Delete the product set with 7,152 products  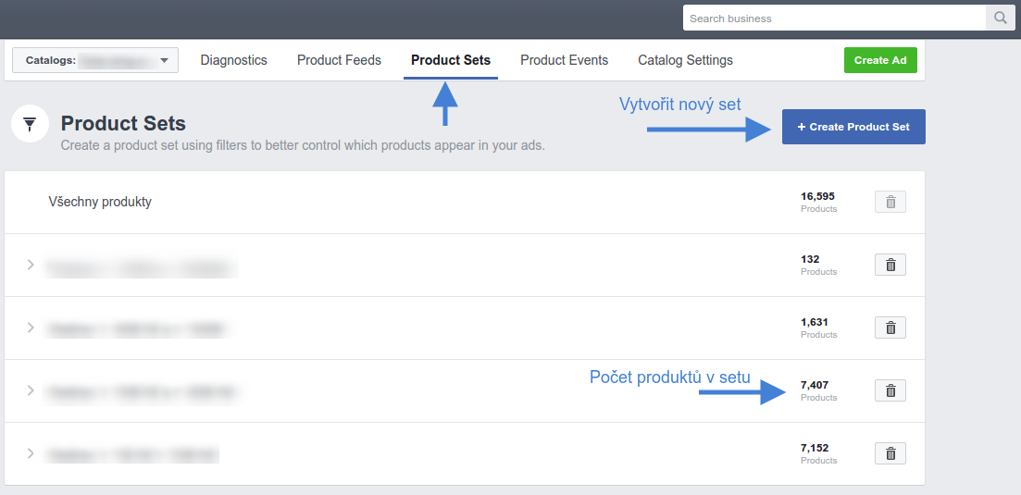(890, 453)
